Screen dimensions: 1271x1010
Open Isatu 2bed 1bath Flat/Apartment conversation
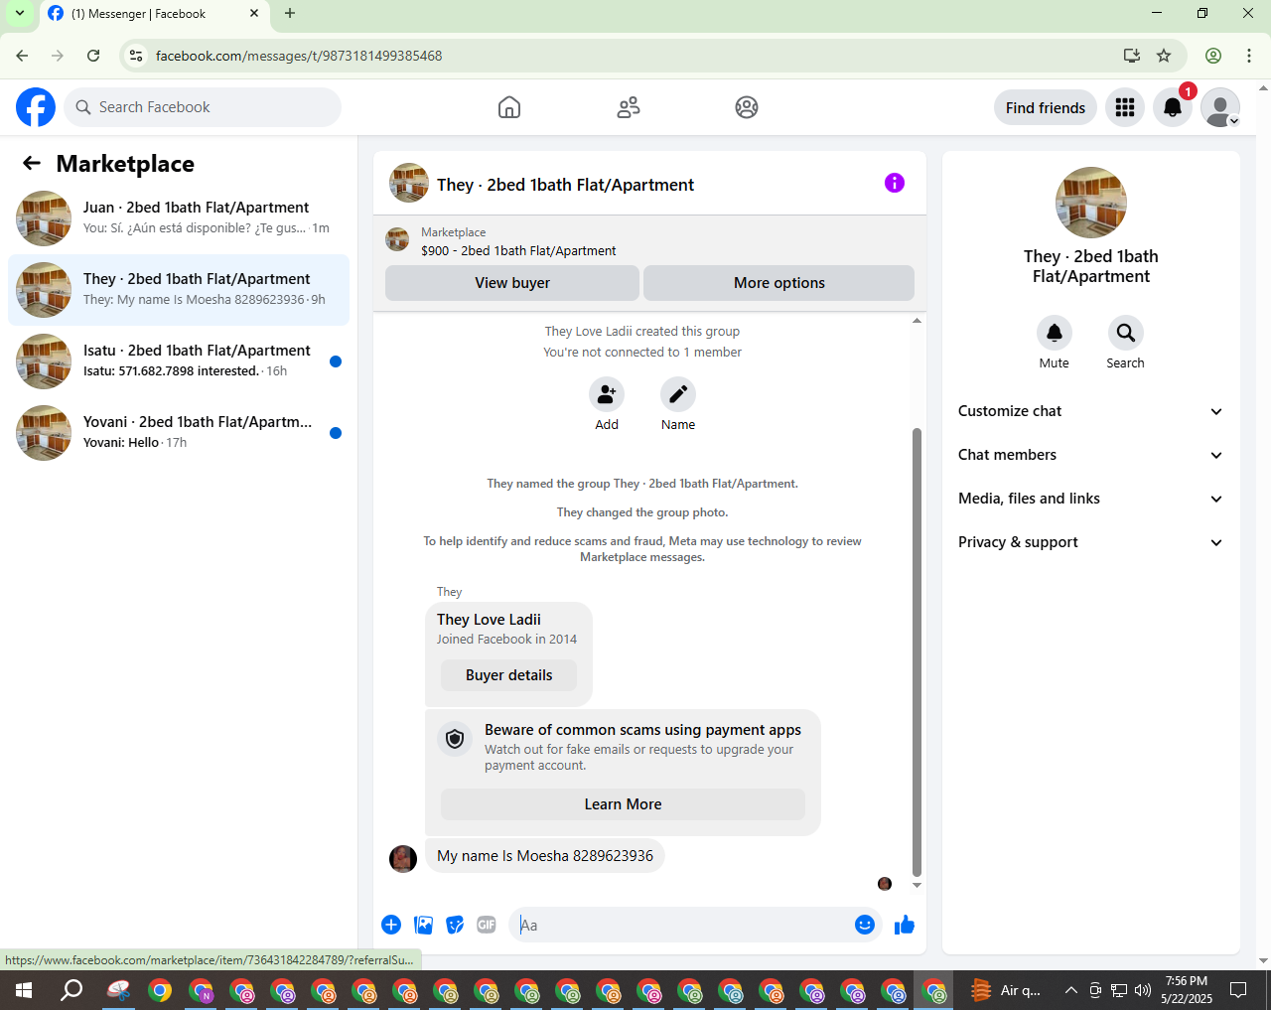(x=179, y=361)
